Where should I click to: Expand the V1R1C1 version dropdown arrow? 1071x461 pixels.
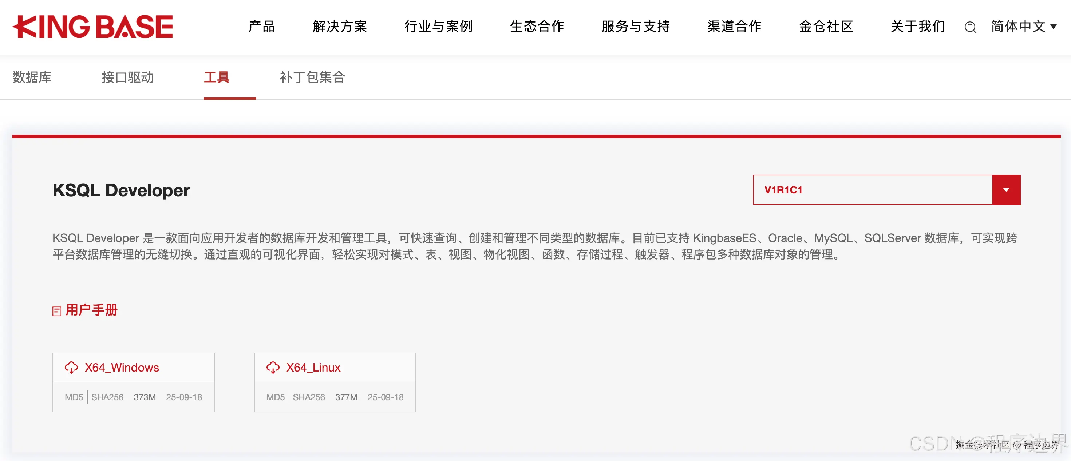coord(1006,190)
